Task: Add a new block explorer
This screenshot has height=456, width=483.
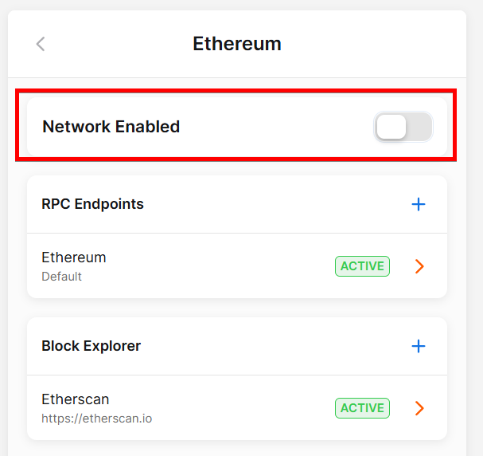Action: [x=419, y=346]
